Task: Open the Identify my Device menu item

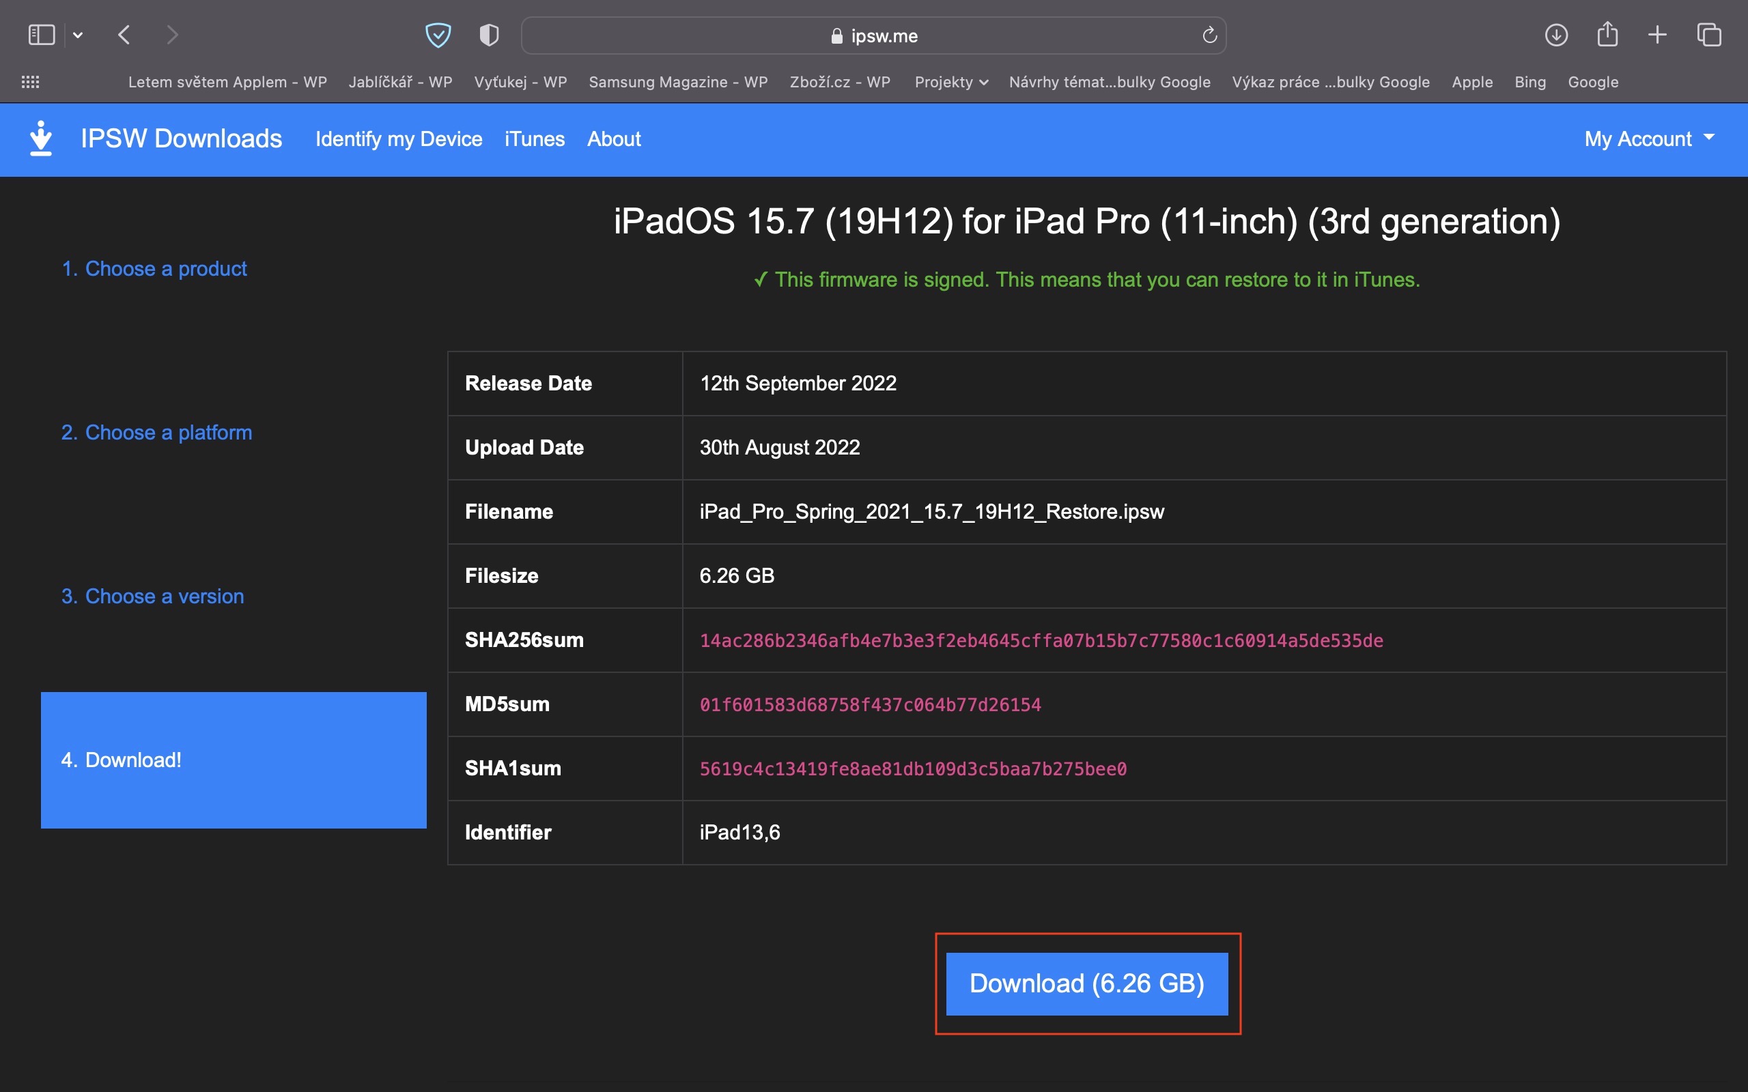Action: coord(399,139)
